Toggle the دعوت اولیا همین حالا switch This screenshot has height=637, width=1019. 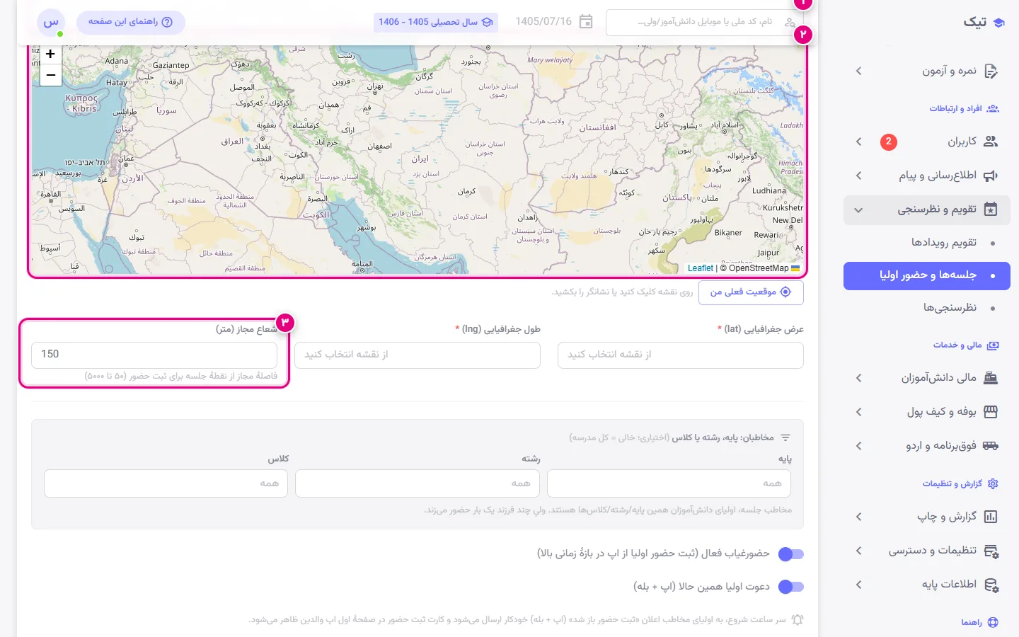pyautogui.click(x=791, y=587)
